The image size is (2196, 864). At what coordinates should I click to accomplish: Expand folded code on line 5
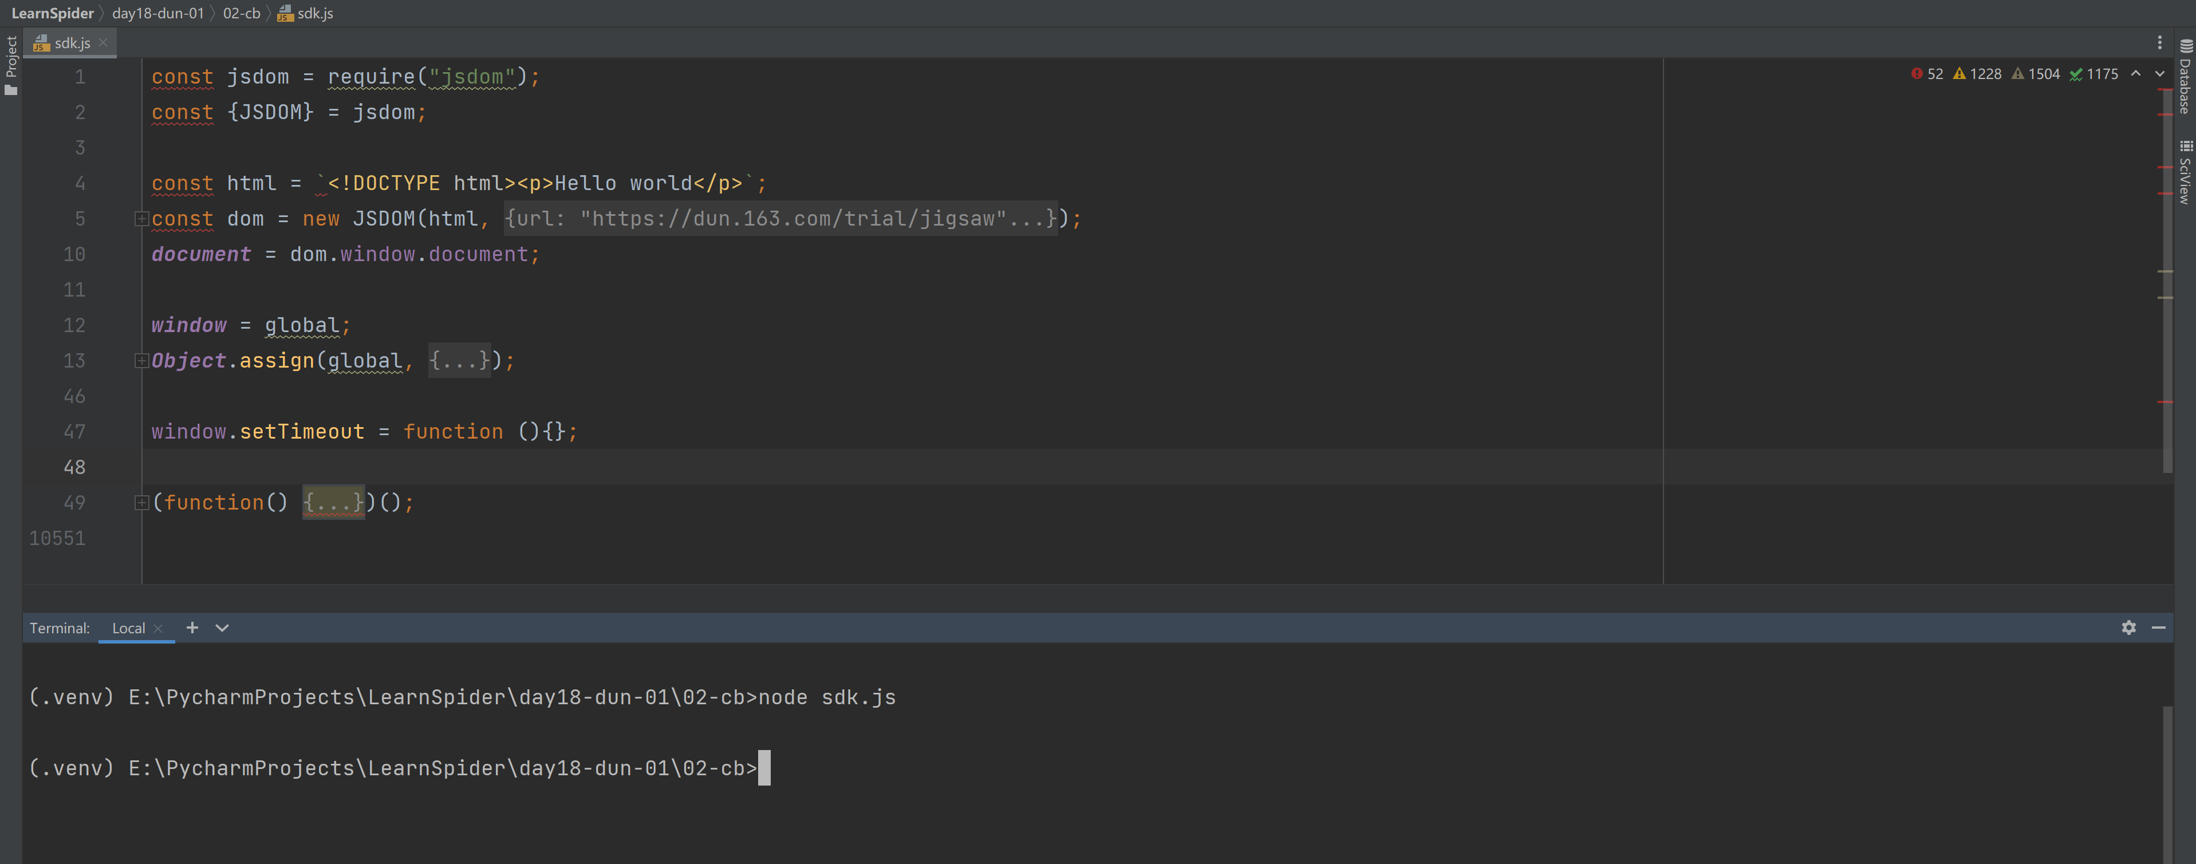141,219
